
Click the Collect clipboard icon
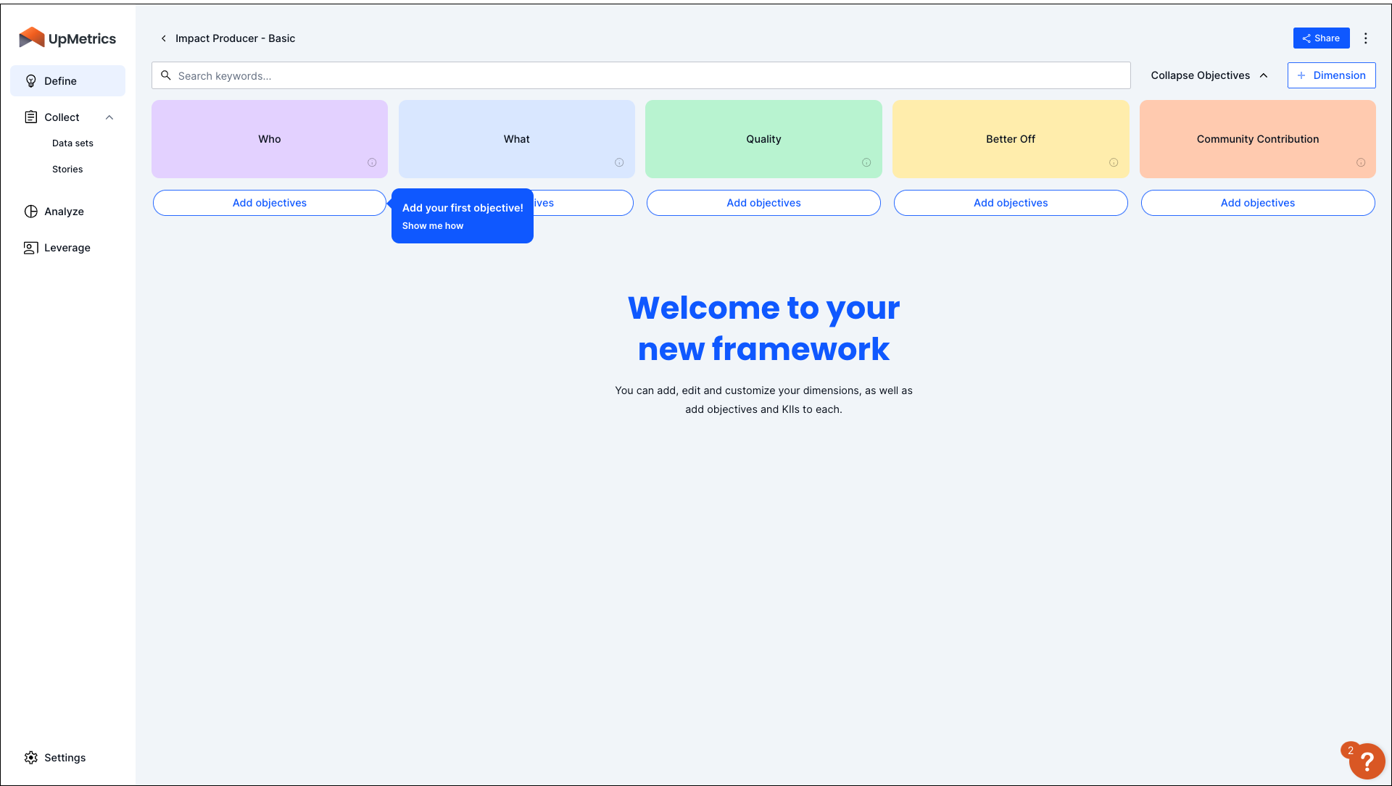point(30,117)
